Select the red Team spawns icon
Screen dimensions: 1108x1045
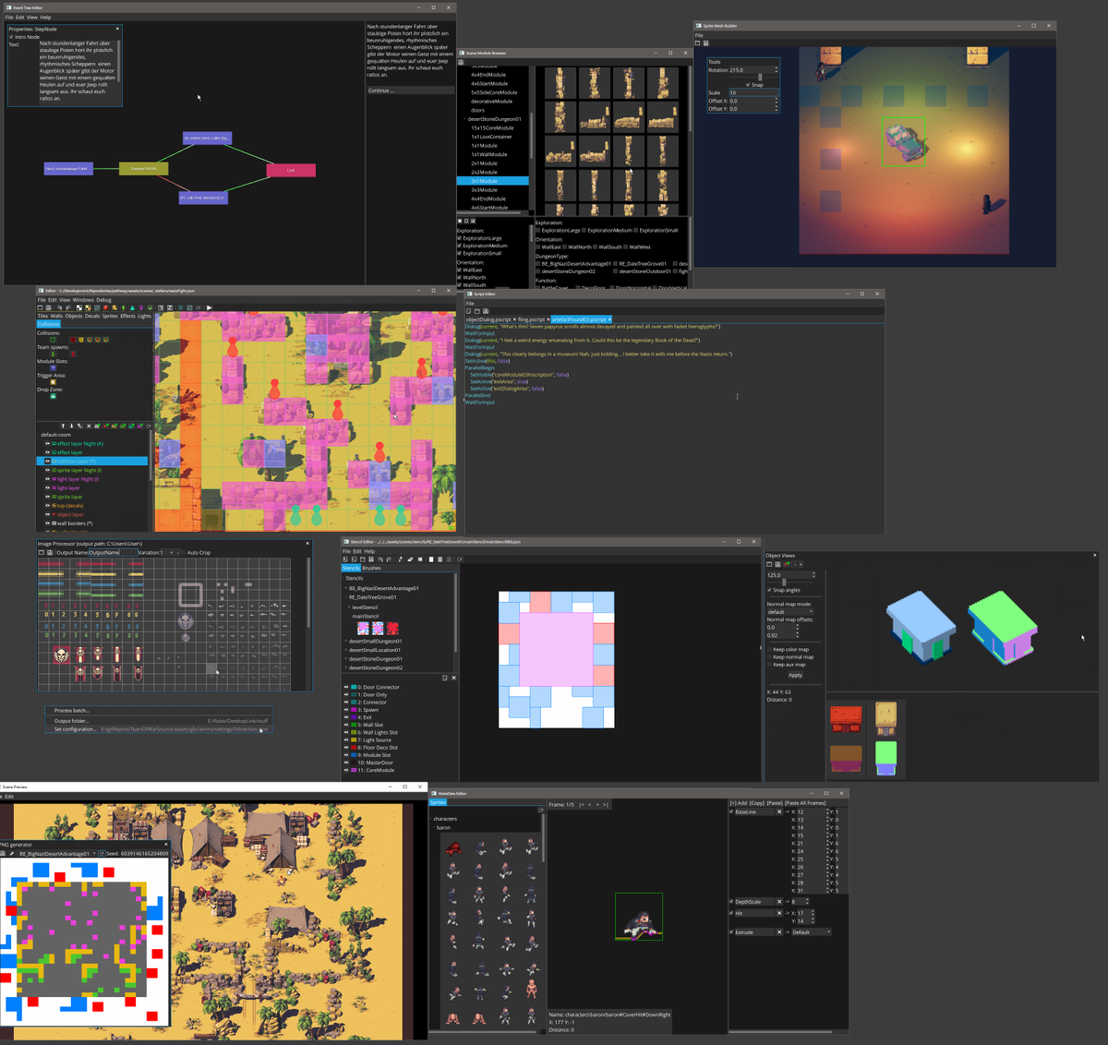pyautogui.click(x=73, y=354)
